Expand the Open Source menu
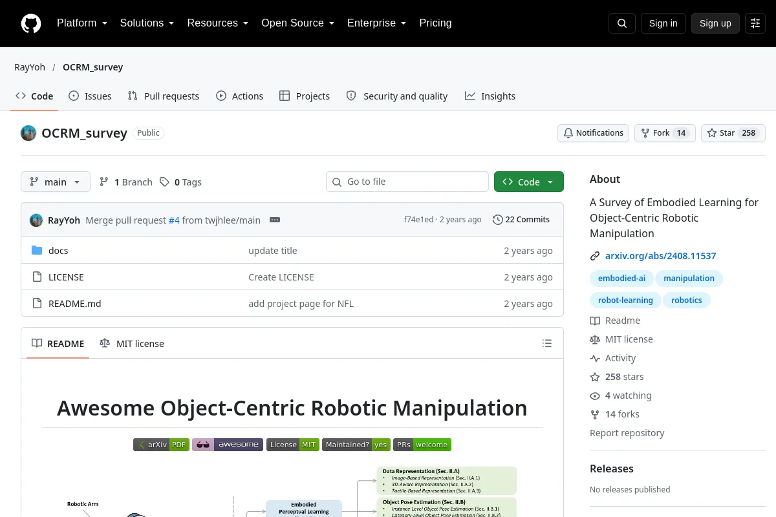Image resolution: width=776 pixels, height=517 pixels. 297,23
